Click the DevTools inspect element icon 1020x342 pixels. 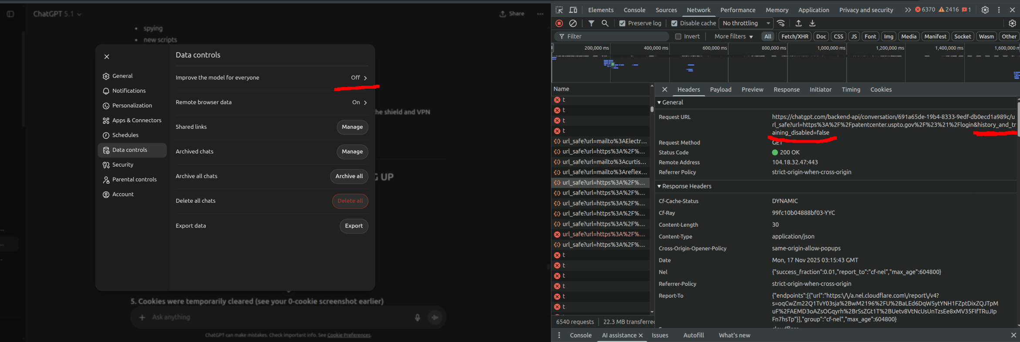pos(559,10)
